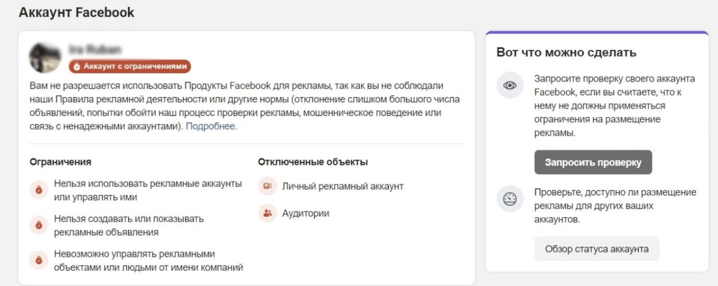This screenshot has height=286, width=718.
Task: Click the 'Запросить проверку' button
Action: coord(593,162)
